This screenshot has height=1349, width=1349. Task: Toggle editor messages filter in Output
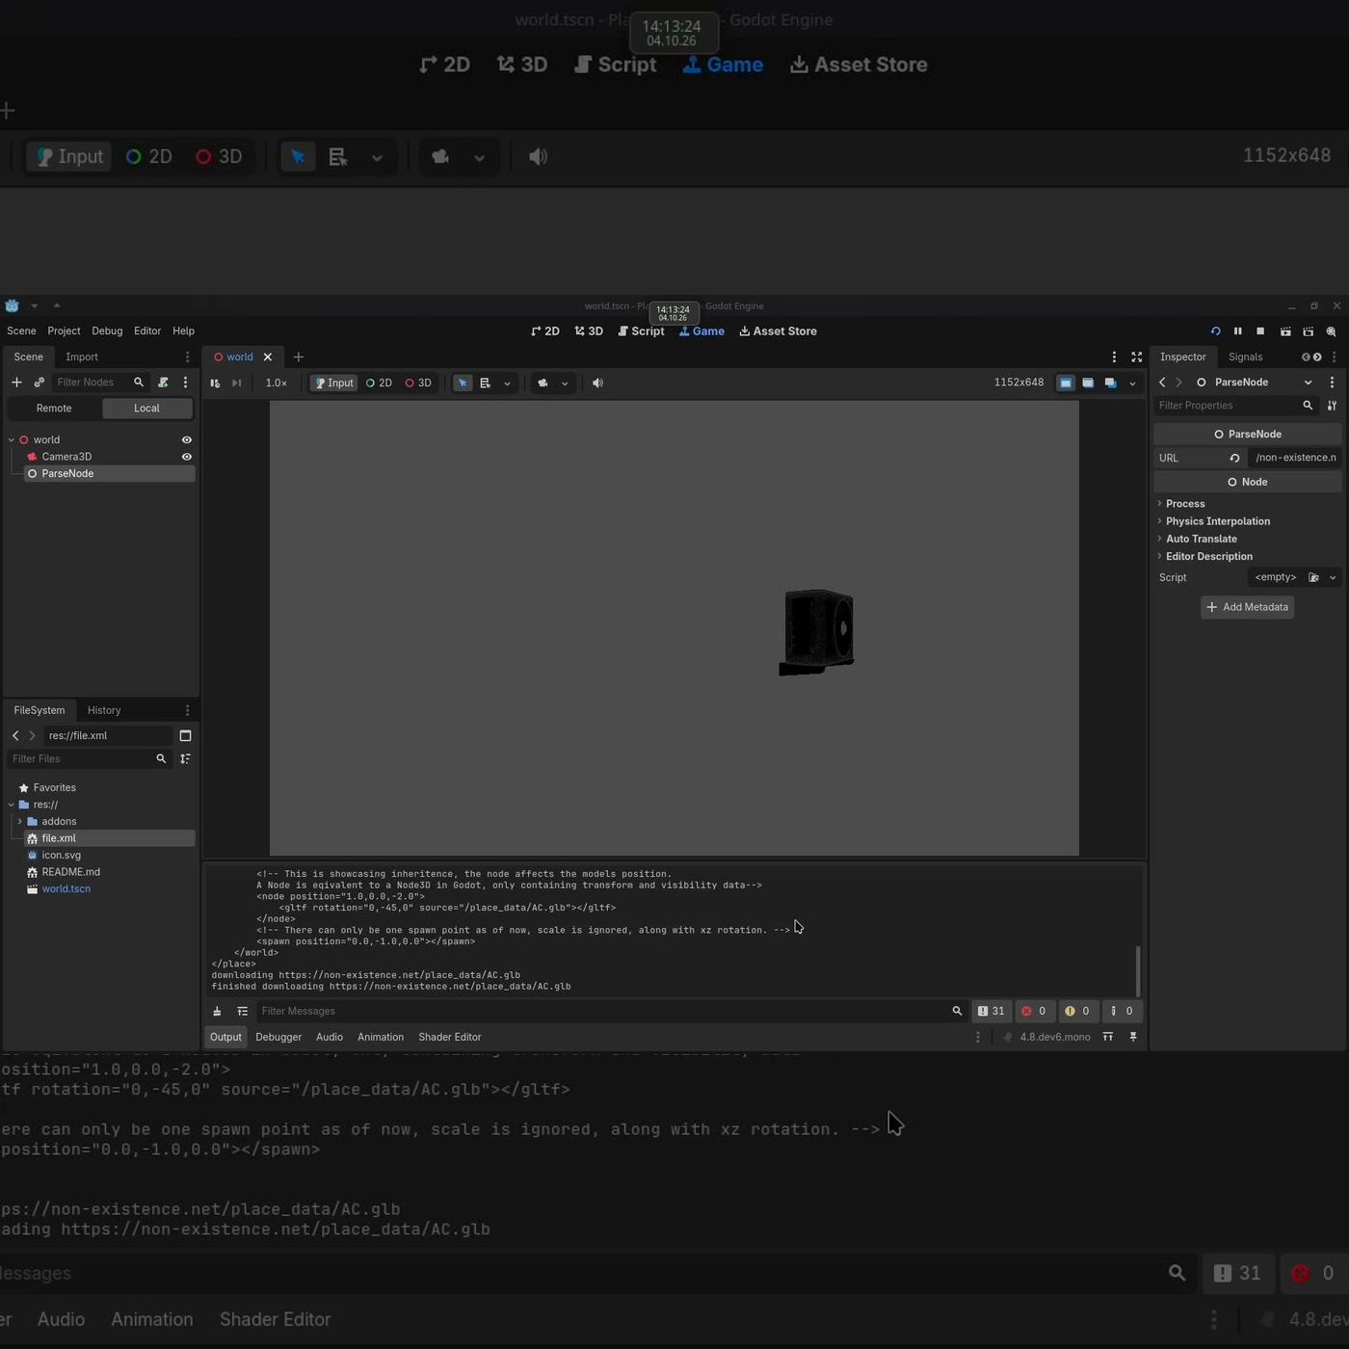tap(1122, 1012)
